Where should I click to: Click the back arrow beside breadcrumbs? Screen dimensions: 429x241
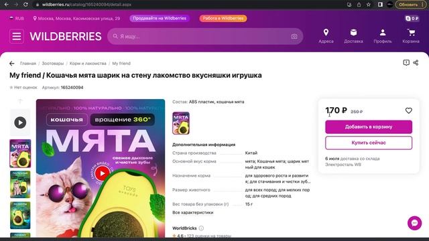[x=12, y=64]
